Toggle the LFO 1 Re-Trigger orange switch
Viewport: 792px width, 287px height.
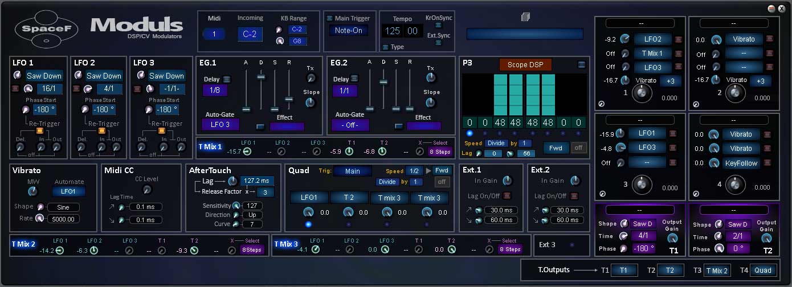tap(39, 130)
